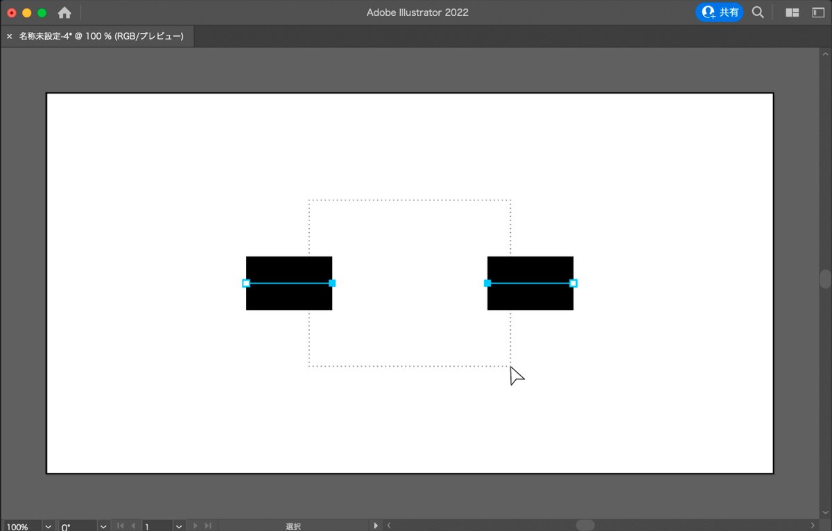The image size is (832, 531).
Task: Jump to the first artboard button
Action: 120,526
